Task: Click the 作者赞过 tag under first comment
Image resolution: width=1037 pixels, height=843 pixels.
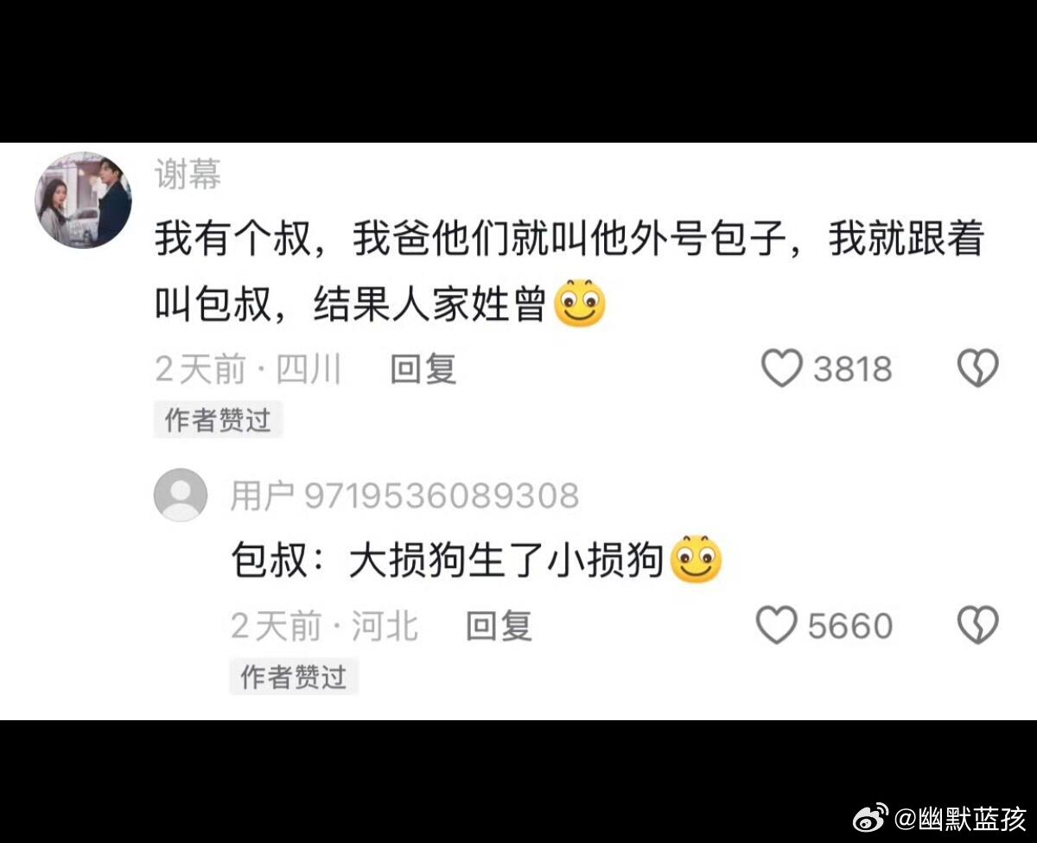Action: (218, 420)
